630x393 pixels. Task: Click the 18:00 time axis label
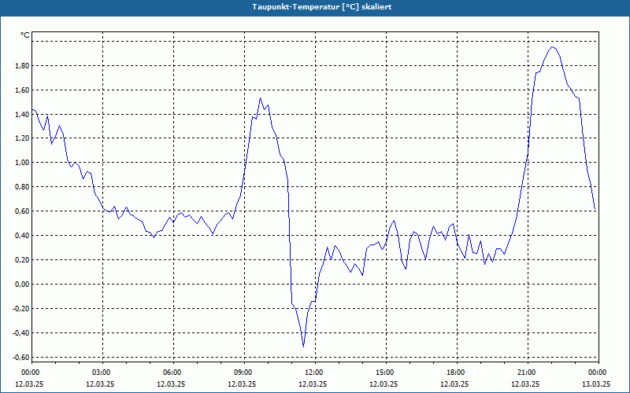pos(457,373)
